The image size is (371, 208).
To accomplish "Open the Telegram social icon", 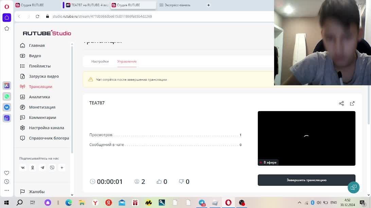I will (42, 168).
